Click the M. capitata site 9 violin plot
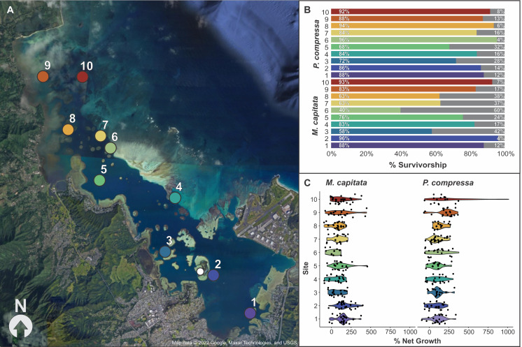This screenshot has width=522, height=347. [346, 212]
